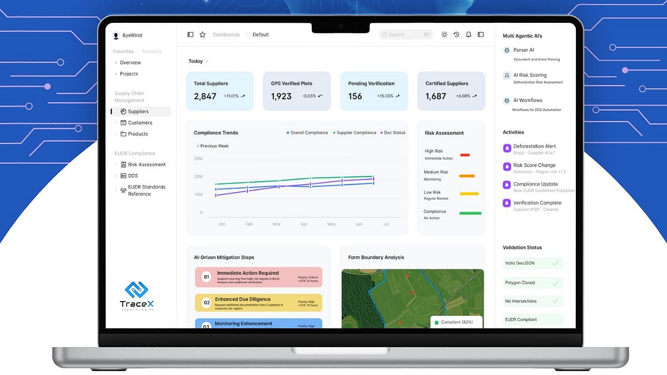Image resolution: width=667 pixels, height=375 pixels.
Task: Click the Pending Verification stat card
Action: [x=374, y=91]
